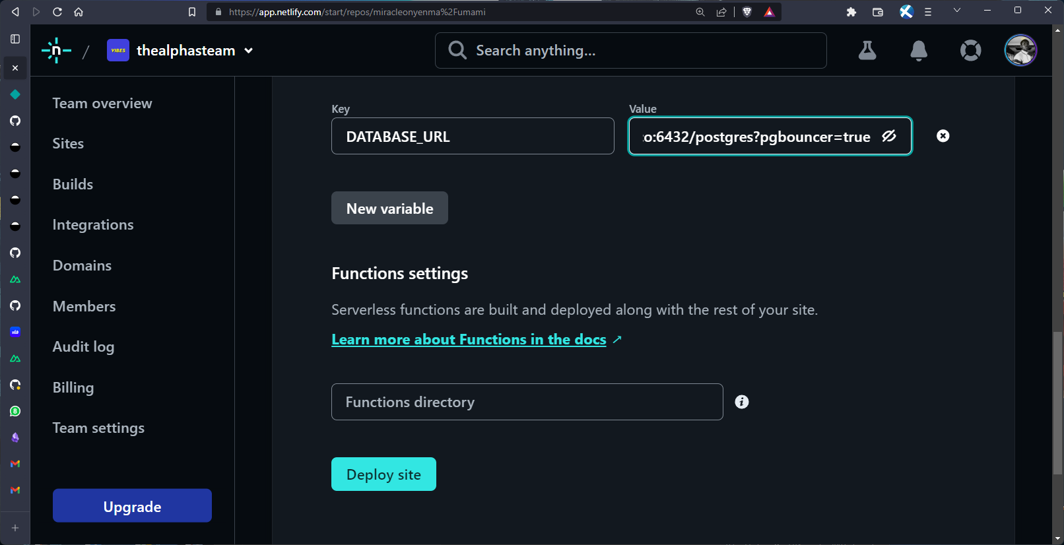Toggle visibility of the variable value

click(x=889, y=136)
